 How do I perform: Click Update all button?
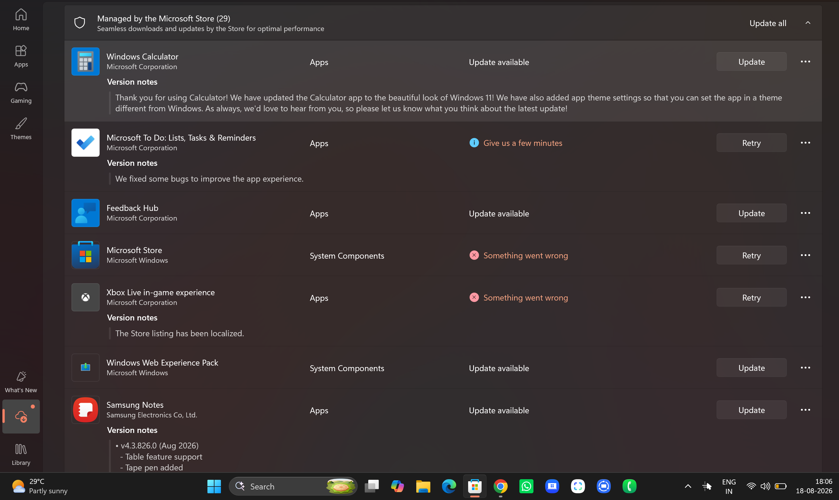pyautogui.click(x=768, y=23)
